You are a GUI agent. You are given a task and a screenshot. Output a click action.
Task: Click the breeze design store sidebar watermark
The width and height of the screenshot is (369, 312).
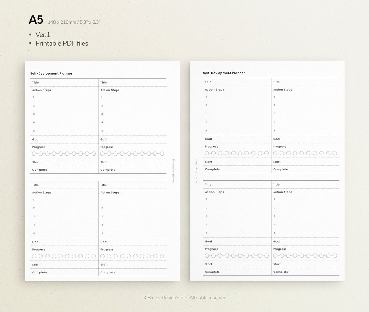[x=173, y=171]
